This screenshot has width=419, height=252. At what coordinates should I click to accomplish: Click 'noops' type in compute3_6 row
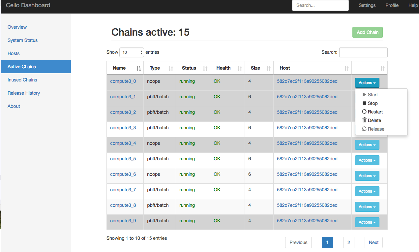pos(154,174)
